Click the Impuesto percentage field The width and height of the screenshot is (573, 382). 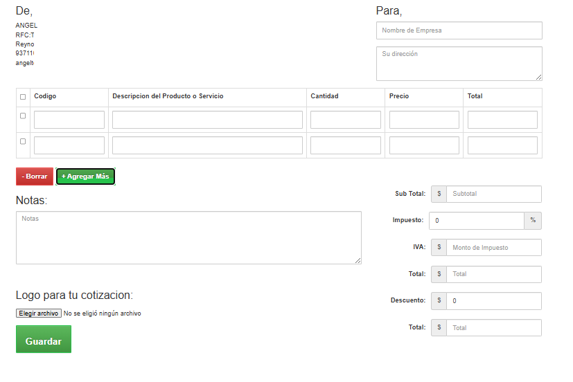coord(476,221)
